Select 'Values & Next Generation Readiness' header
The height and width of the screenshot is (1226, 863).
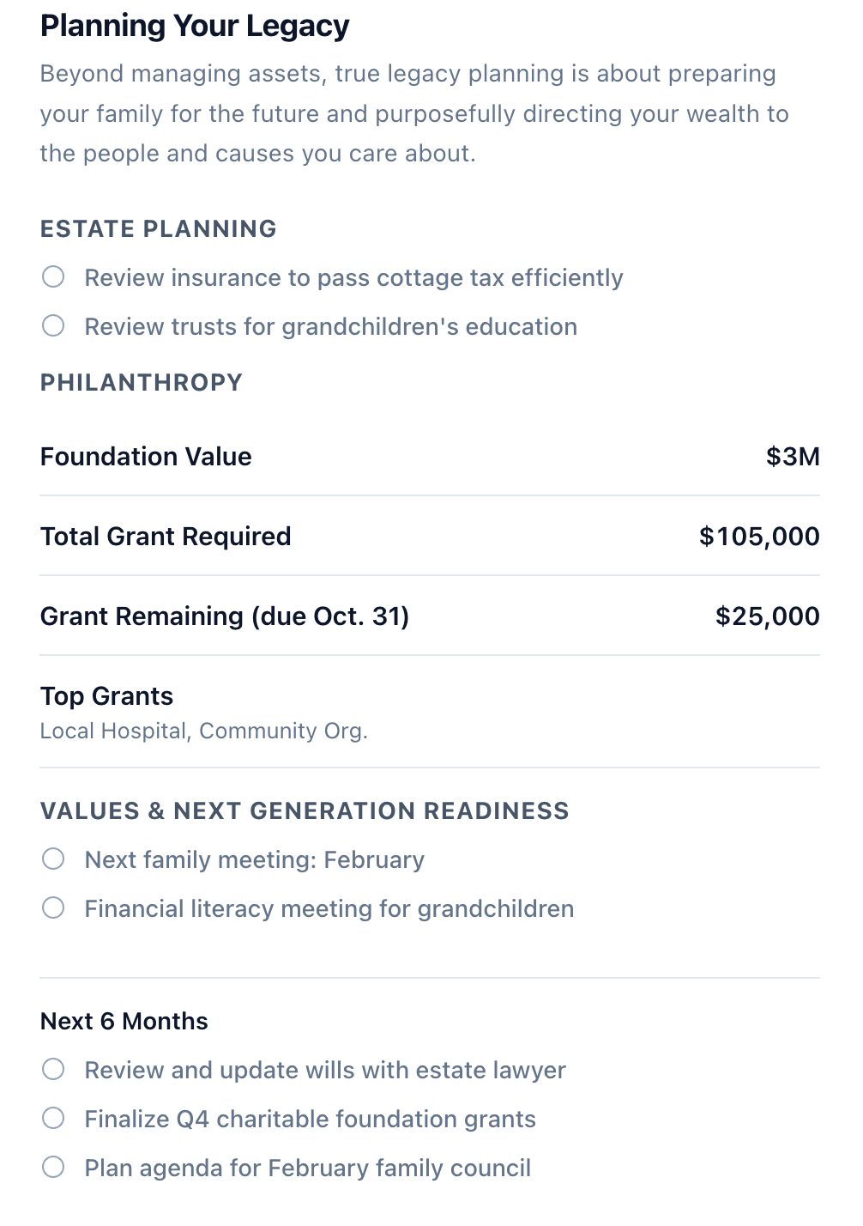coord(305,811)
